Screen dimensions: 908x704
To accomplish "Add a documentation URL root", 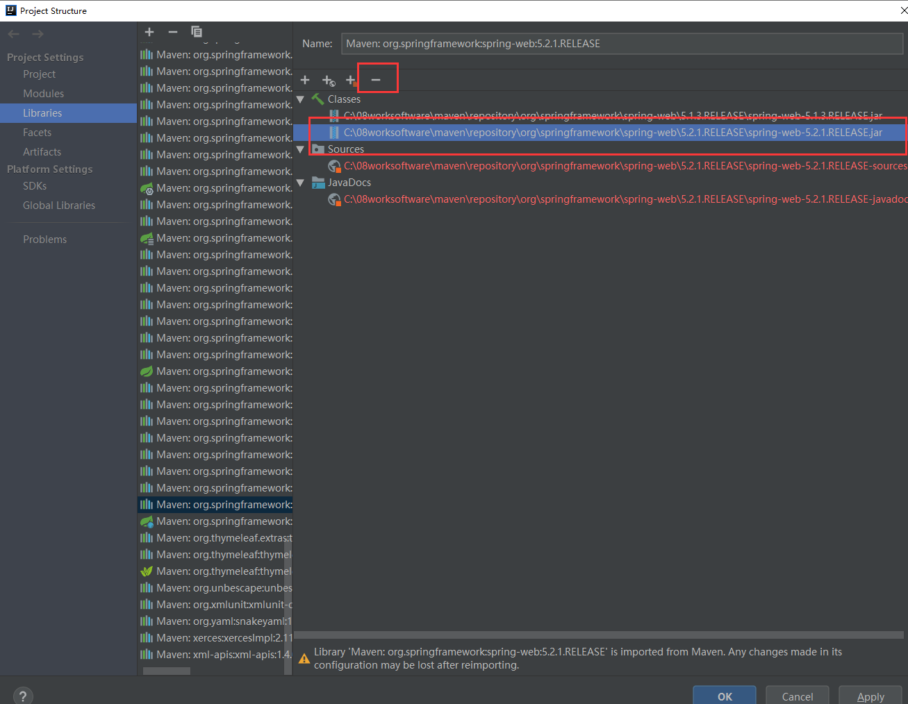I will (x=329, y=81).
